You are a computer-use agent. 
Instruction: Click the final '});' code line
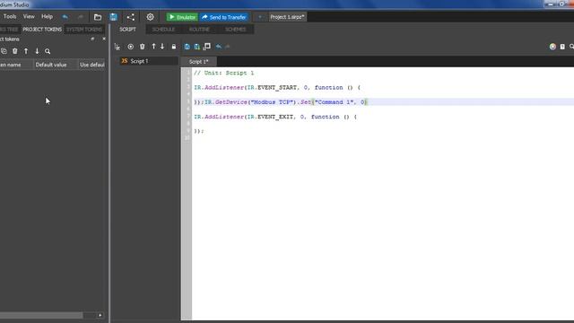click(x=199, y=131)
